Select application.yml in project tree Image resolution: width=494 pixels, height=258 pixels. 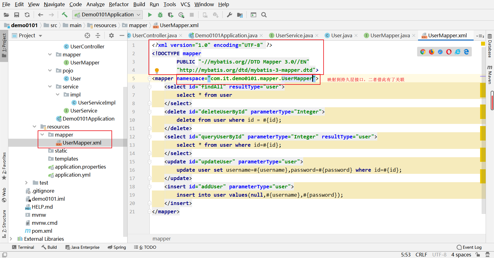click(x=73, y=175)
